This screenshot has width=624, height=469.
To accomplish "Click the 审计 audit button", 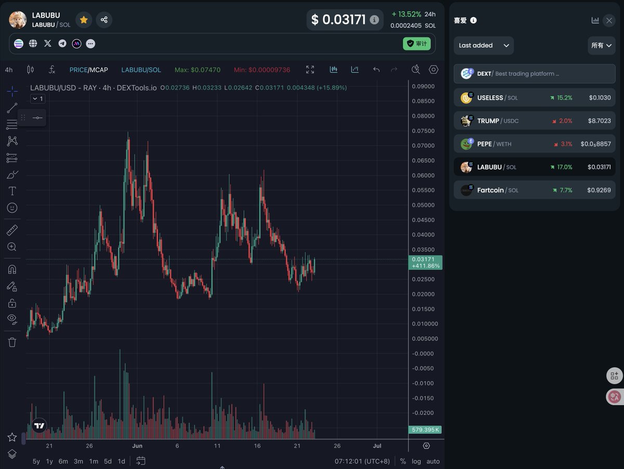I will pyautogui.click(x=417, y=44).
